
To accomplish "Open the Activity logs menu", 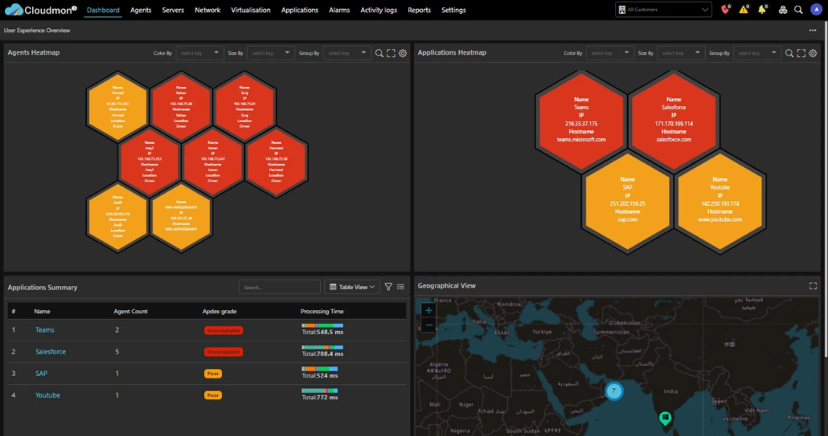I will point(378,10).
